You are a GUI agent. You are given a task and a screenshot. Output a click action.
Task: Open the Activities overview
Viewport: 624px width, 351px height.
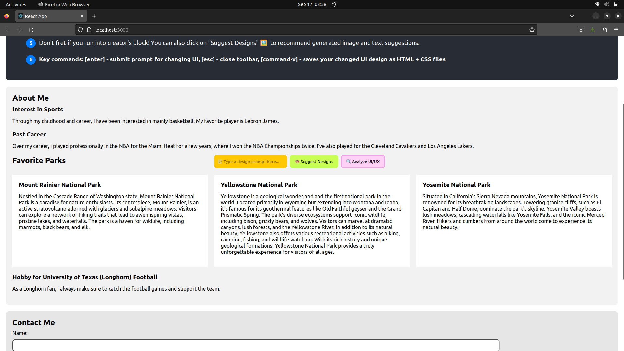pos(16,4)
